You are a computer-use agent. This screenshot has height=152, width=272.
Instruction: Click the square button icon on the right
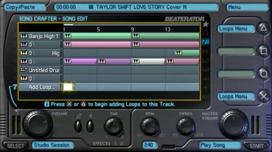coord(264,51)
